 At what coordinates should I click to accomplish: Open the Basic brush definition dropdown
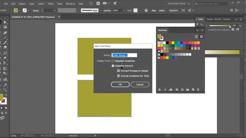tap(100, 10)
